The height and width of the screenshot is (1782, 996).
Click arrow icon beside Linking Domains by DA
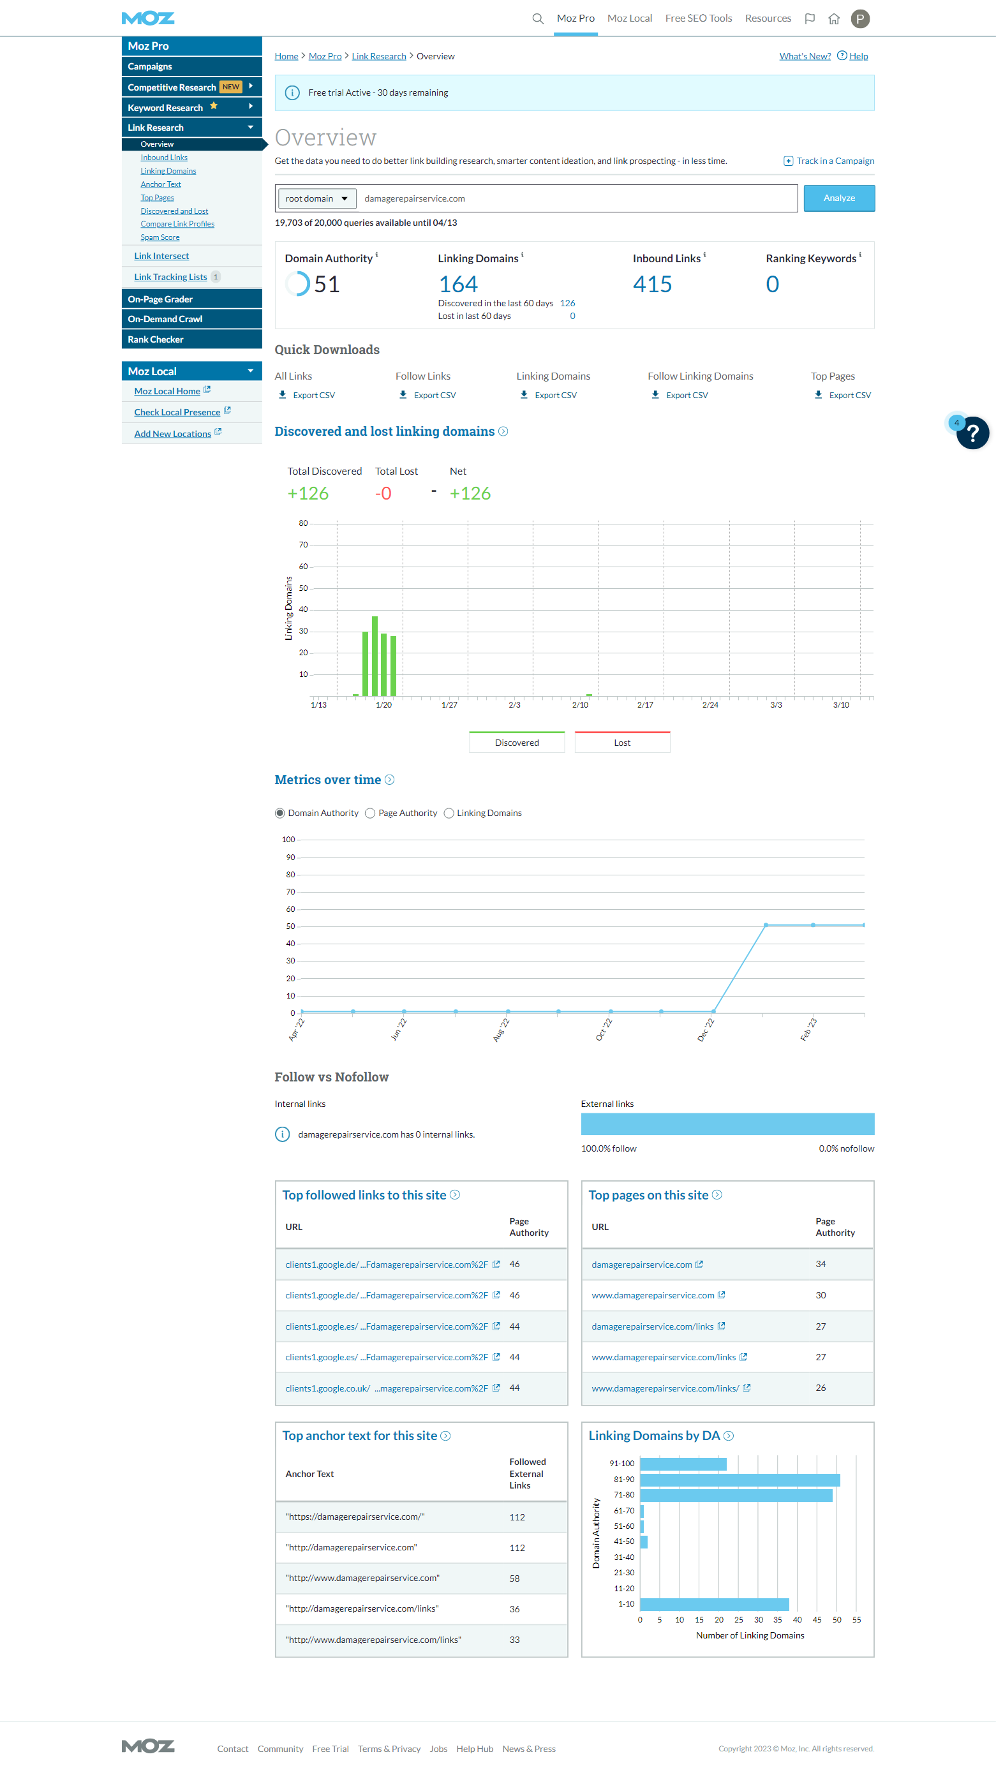coord(728,1436)
